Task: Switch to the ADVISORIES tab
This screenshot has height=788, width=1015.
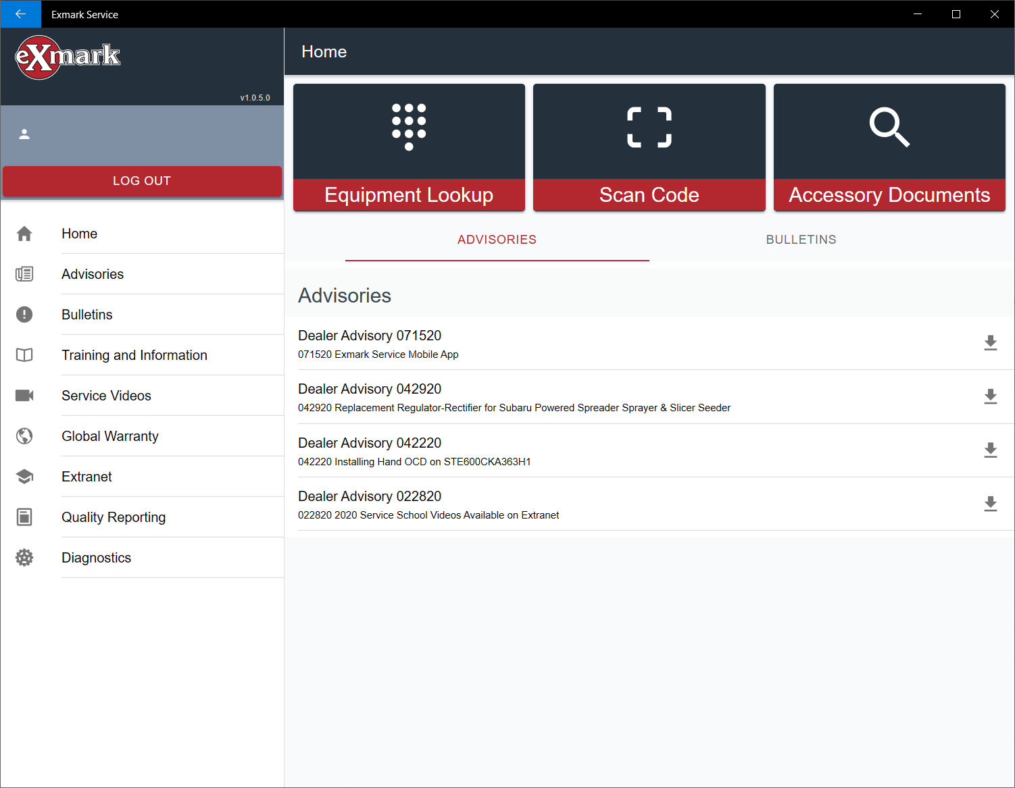Action: pos(497,240)
